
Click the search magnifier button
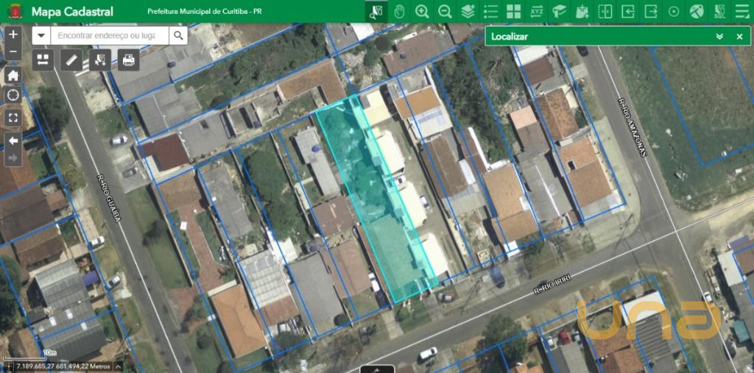pos(178,35)
